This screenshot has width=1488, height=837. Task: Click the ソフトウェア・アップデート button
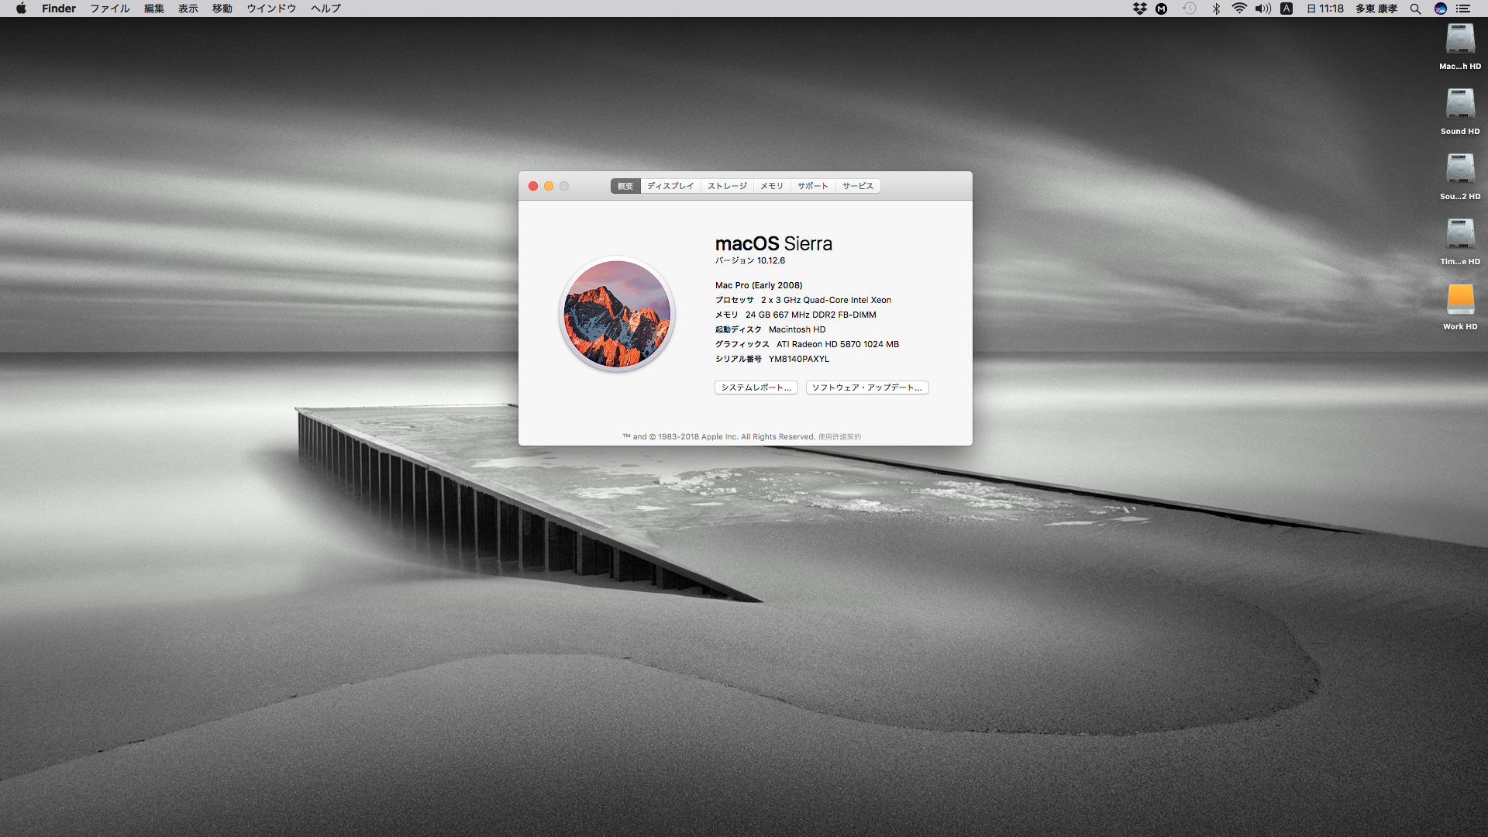point(866,387)
